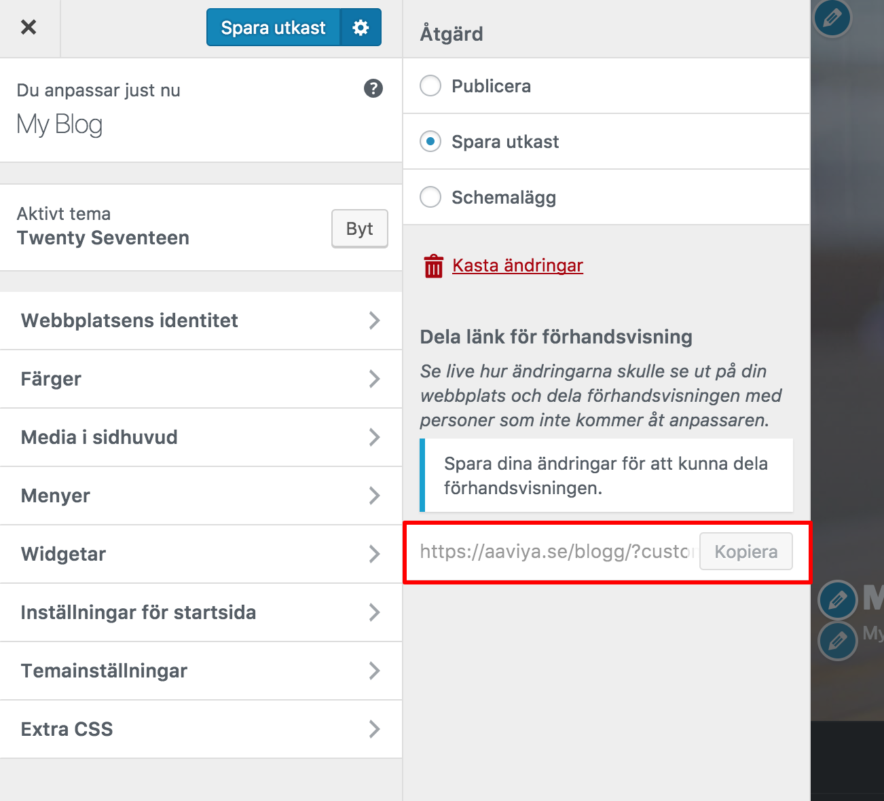Click the Spara utkast save button

[273, 27]
